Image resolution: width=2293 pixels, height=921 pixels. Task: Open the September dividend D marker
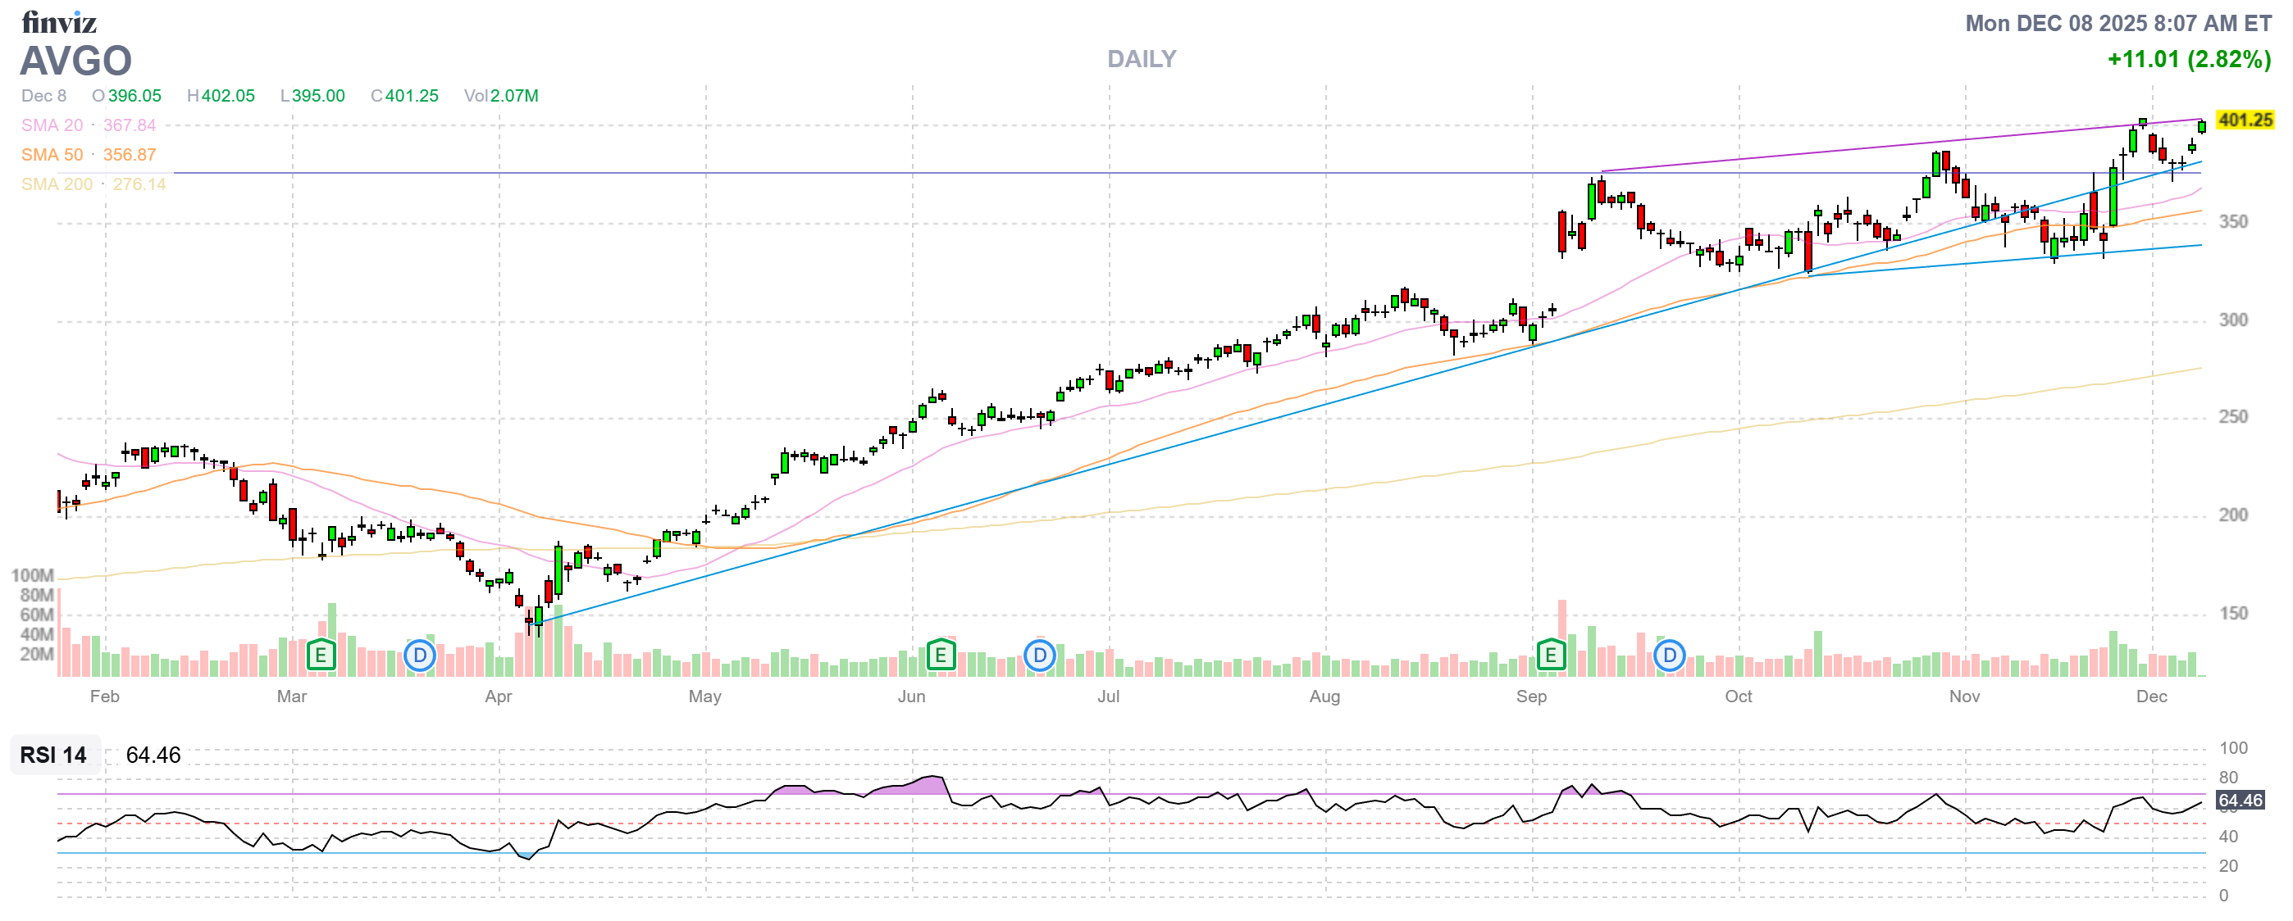pyautogui.click(x=1669, y=656)
